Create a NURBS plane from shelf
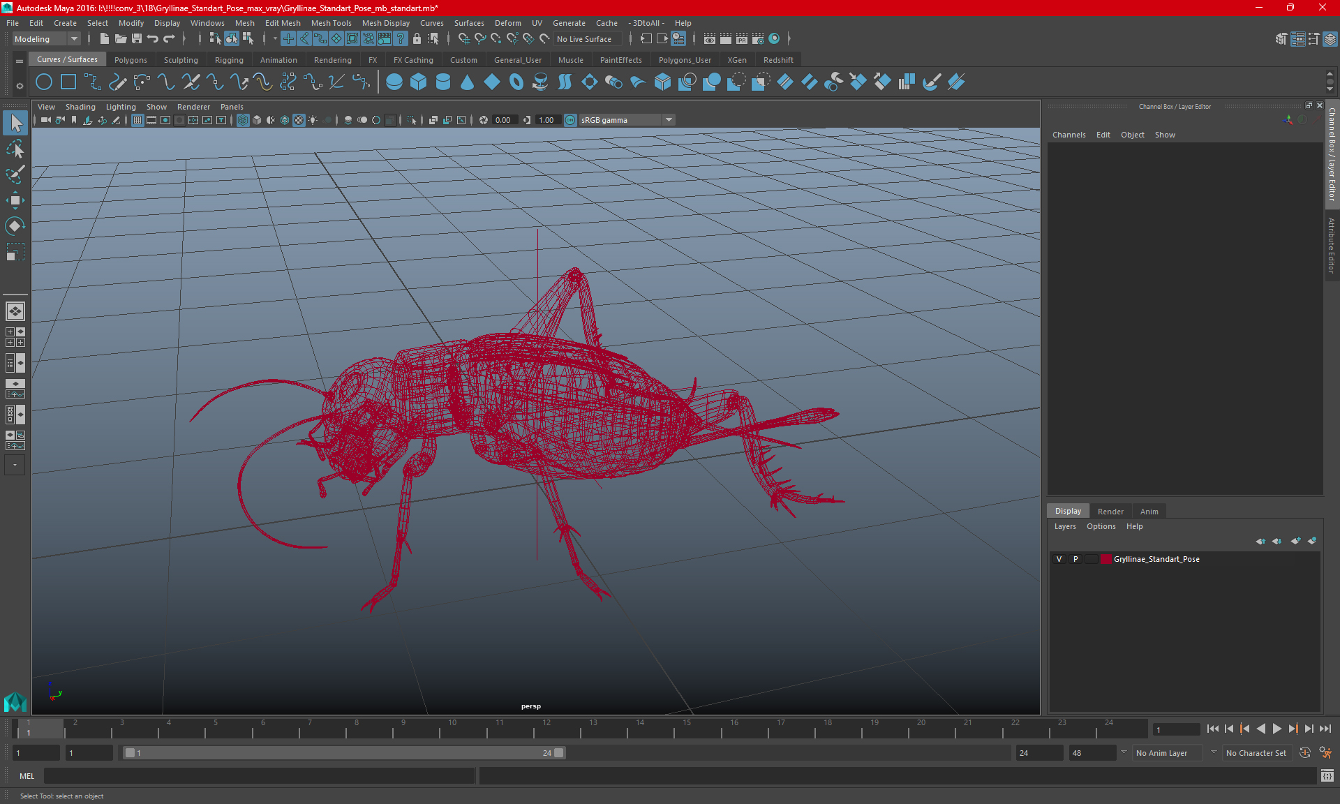 [492, 82]
